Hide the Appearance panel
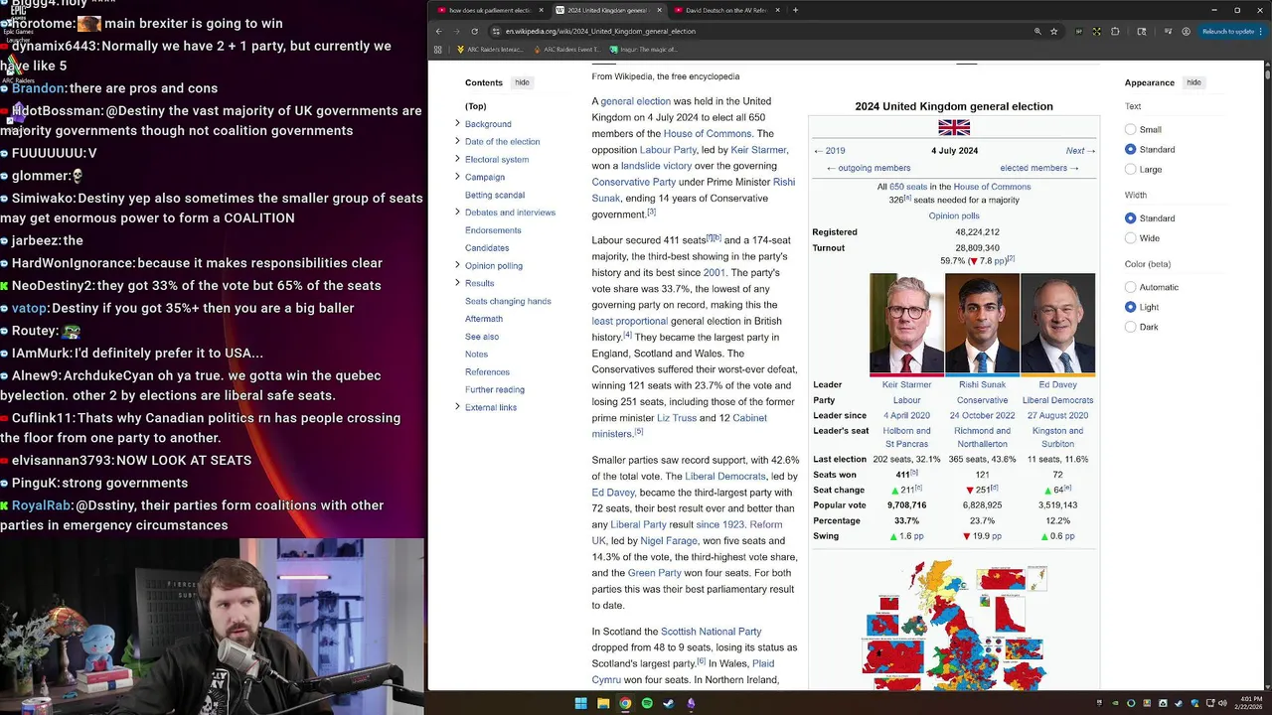 pyautogui.click(x=1193, y=82)
